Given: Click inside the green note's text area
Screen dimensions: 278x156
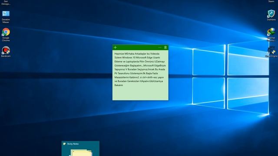Looking at the screenshot, I should [x=140, y=75].
